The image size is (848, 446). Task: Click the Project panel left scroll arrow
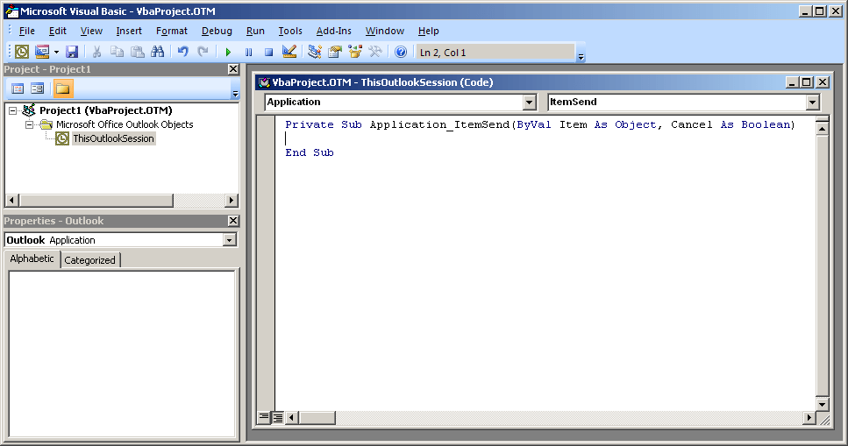pos(11,201)
